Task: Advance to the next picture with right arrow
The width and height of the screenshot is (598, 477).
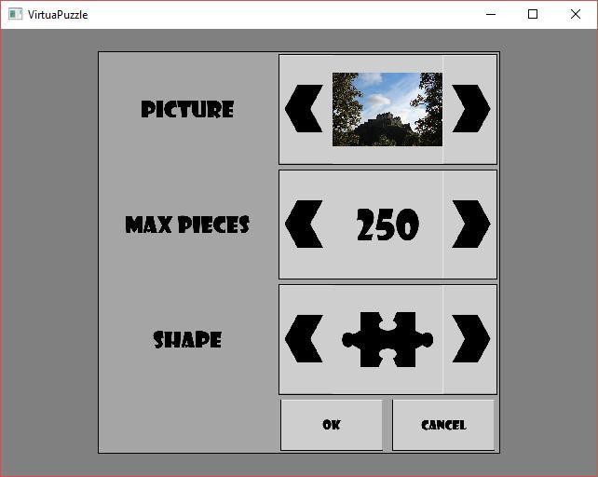Action: tap(471, 109)
